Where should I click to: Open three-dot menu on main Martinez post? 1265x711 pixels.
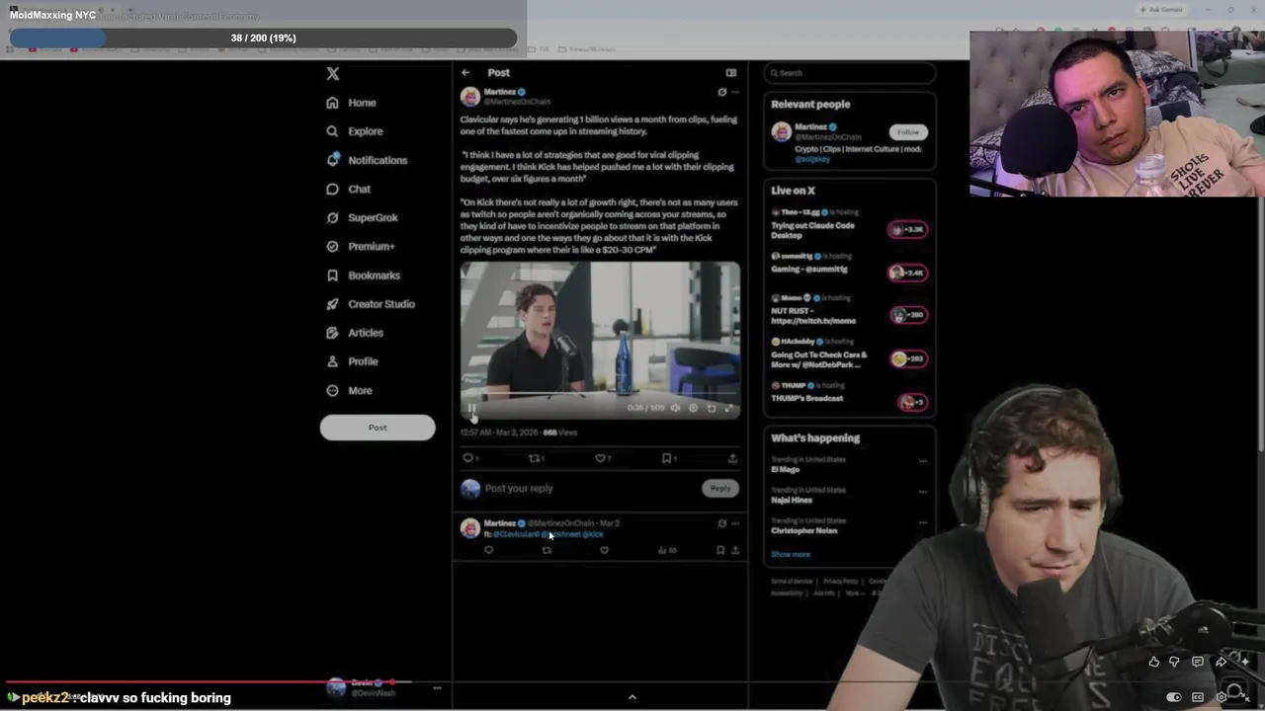(734, 92)
